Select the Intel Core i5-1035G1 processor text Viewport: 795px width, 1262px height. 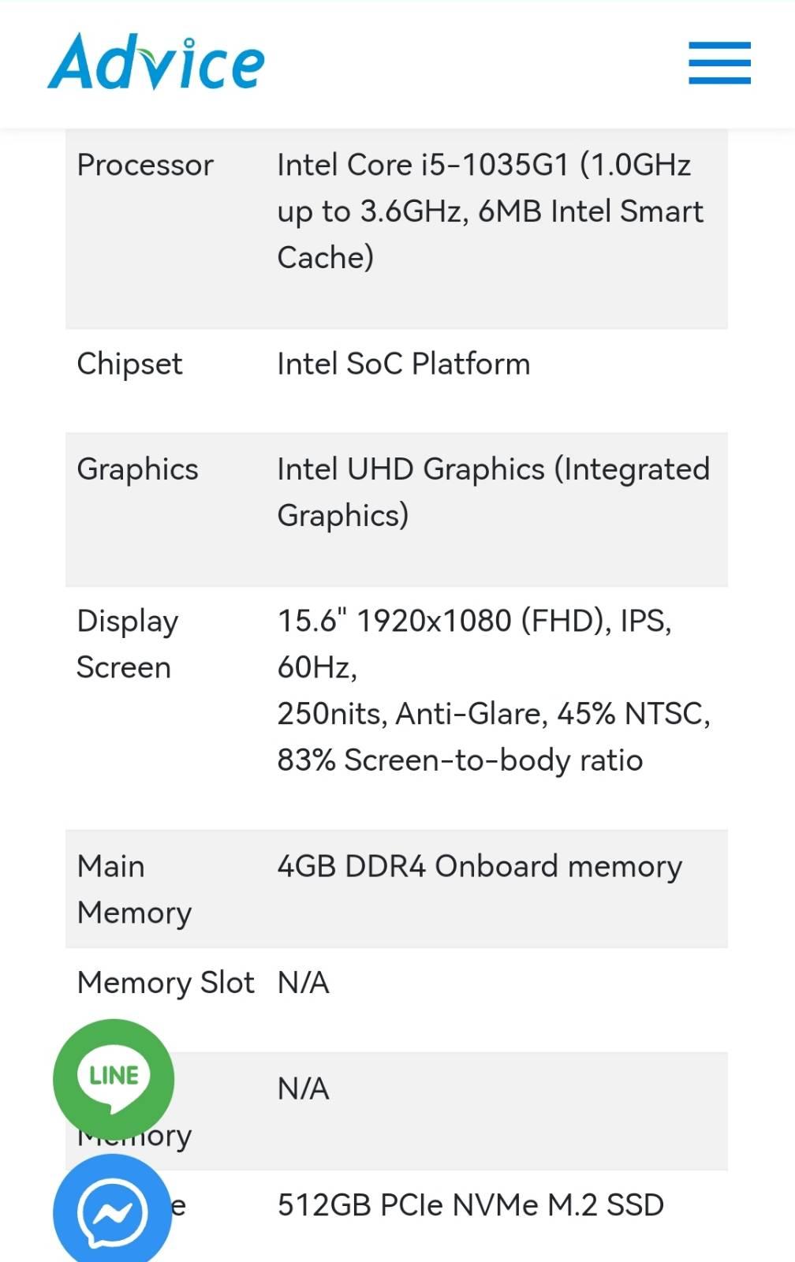[x=490, y=211]
